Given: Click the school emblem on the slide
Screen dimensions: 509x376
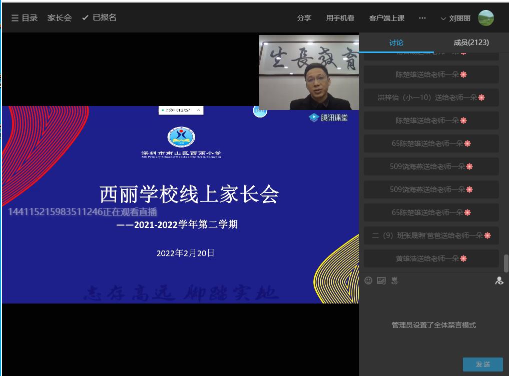Looking at the screenshot, I should (181, 137).
